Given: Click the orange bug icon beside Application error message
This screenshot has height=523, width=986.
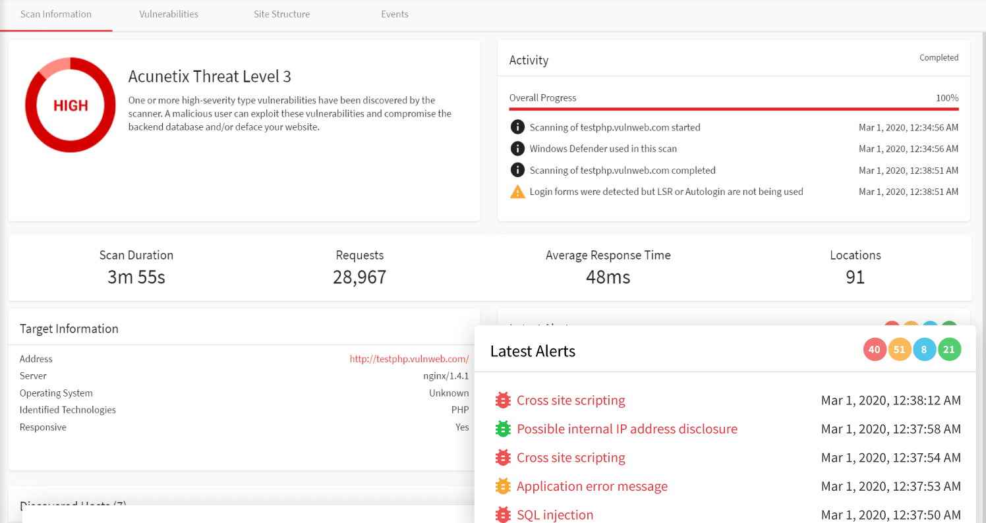Looking at the screenshot, I should (502, 486).
